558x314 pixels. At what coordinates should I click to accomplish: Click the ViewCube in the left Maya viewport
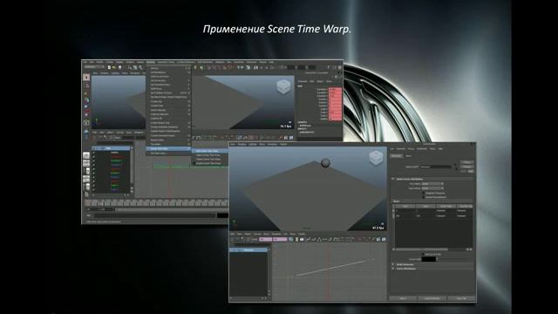[x=283, y=87]
